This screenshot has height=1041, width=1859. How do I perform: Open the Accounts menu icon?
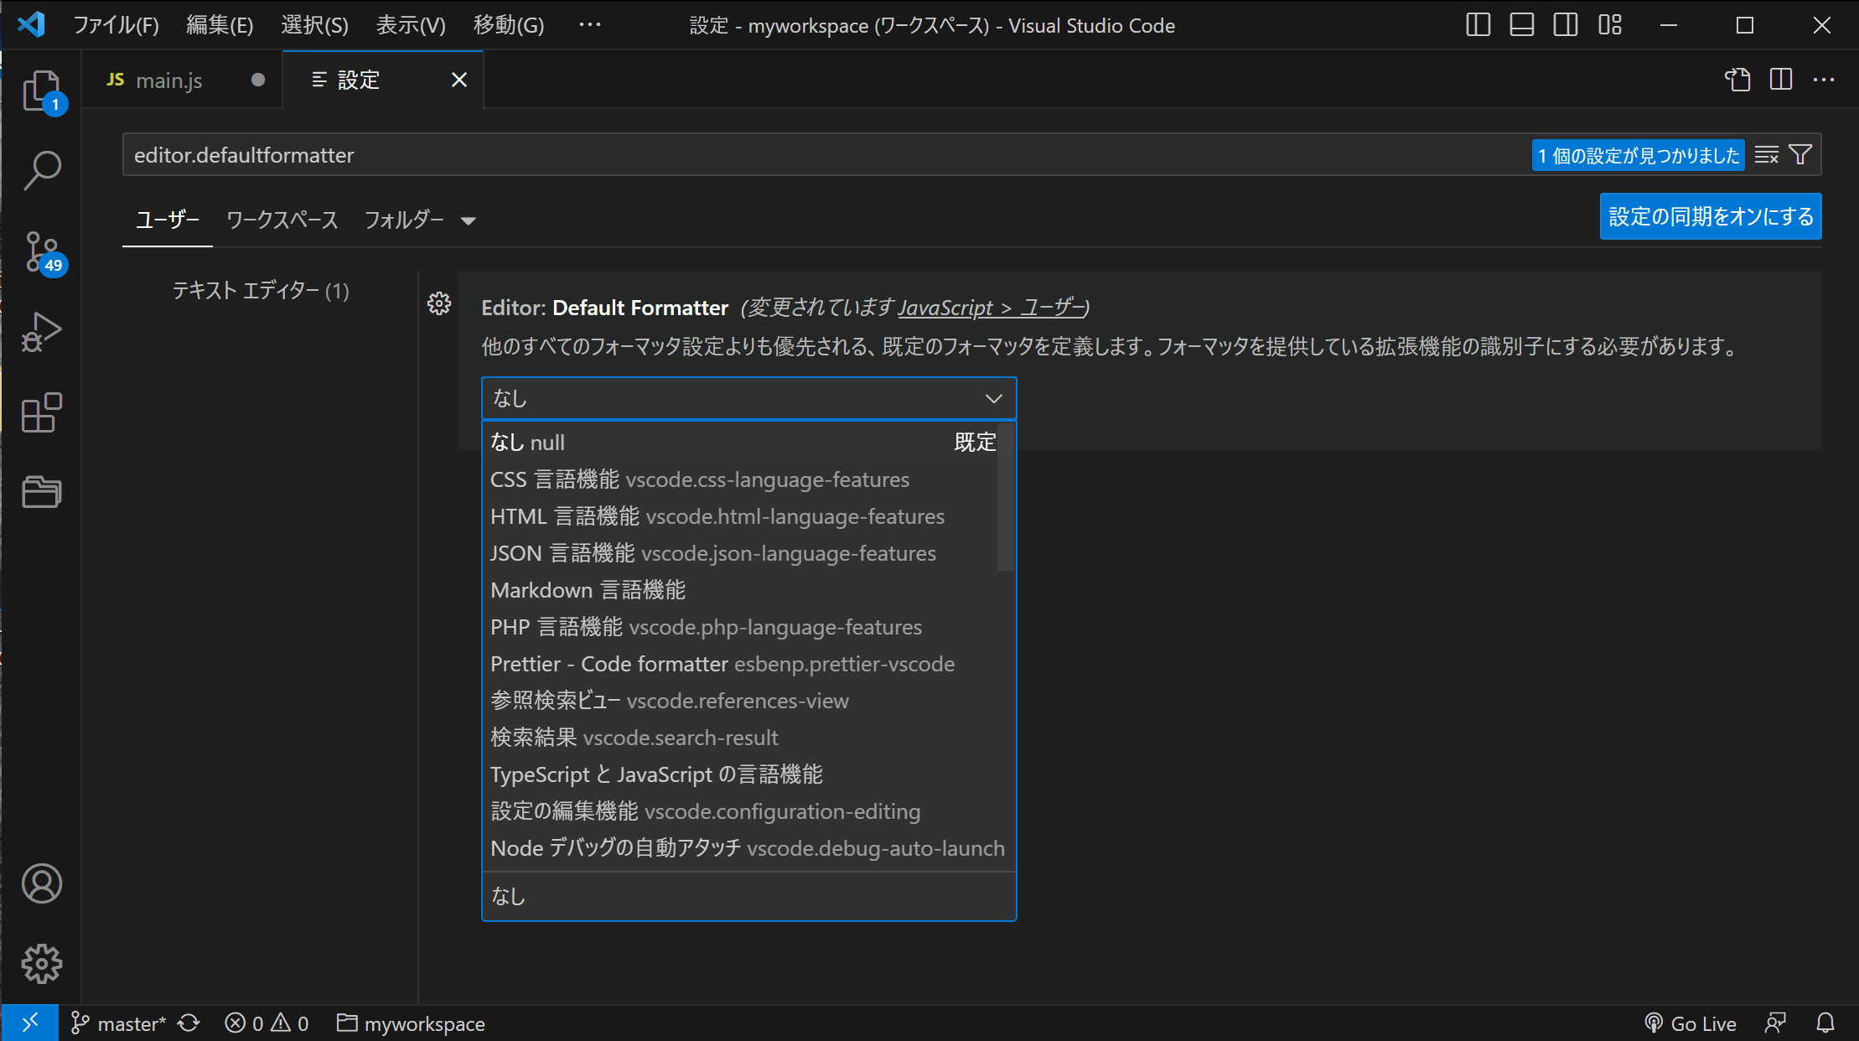tap(42, 883)
